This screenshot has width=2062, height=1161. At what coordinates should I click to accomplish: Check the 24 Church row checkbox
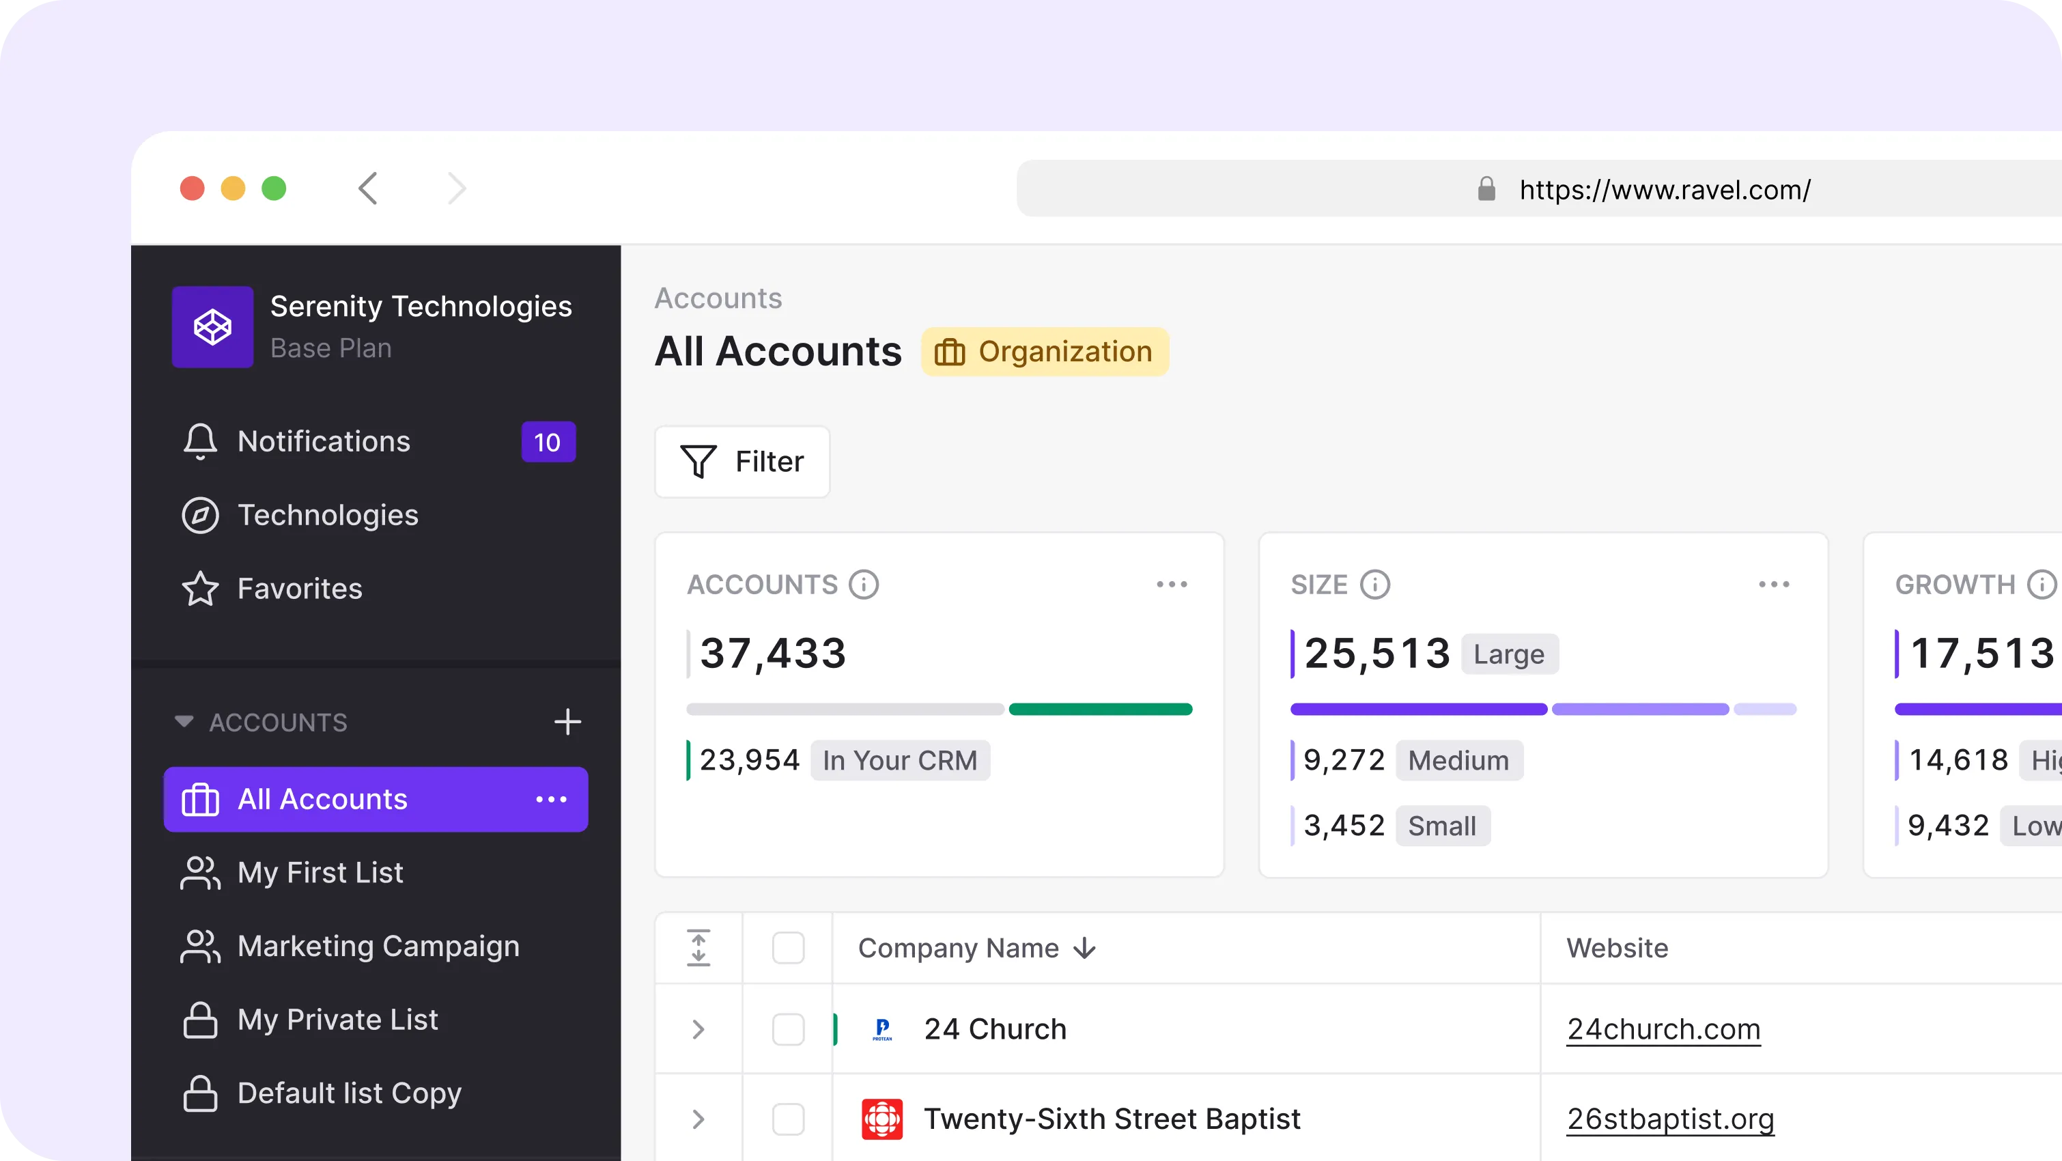[788, 1029]
